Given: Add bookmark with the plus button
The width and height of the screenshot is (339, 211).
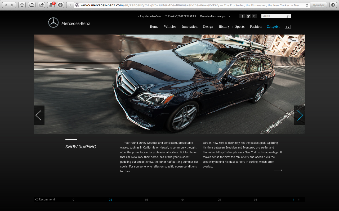Looking at the screenshot, I should click(70, 5).
